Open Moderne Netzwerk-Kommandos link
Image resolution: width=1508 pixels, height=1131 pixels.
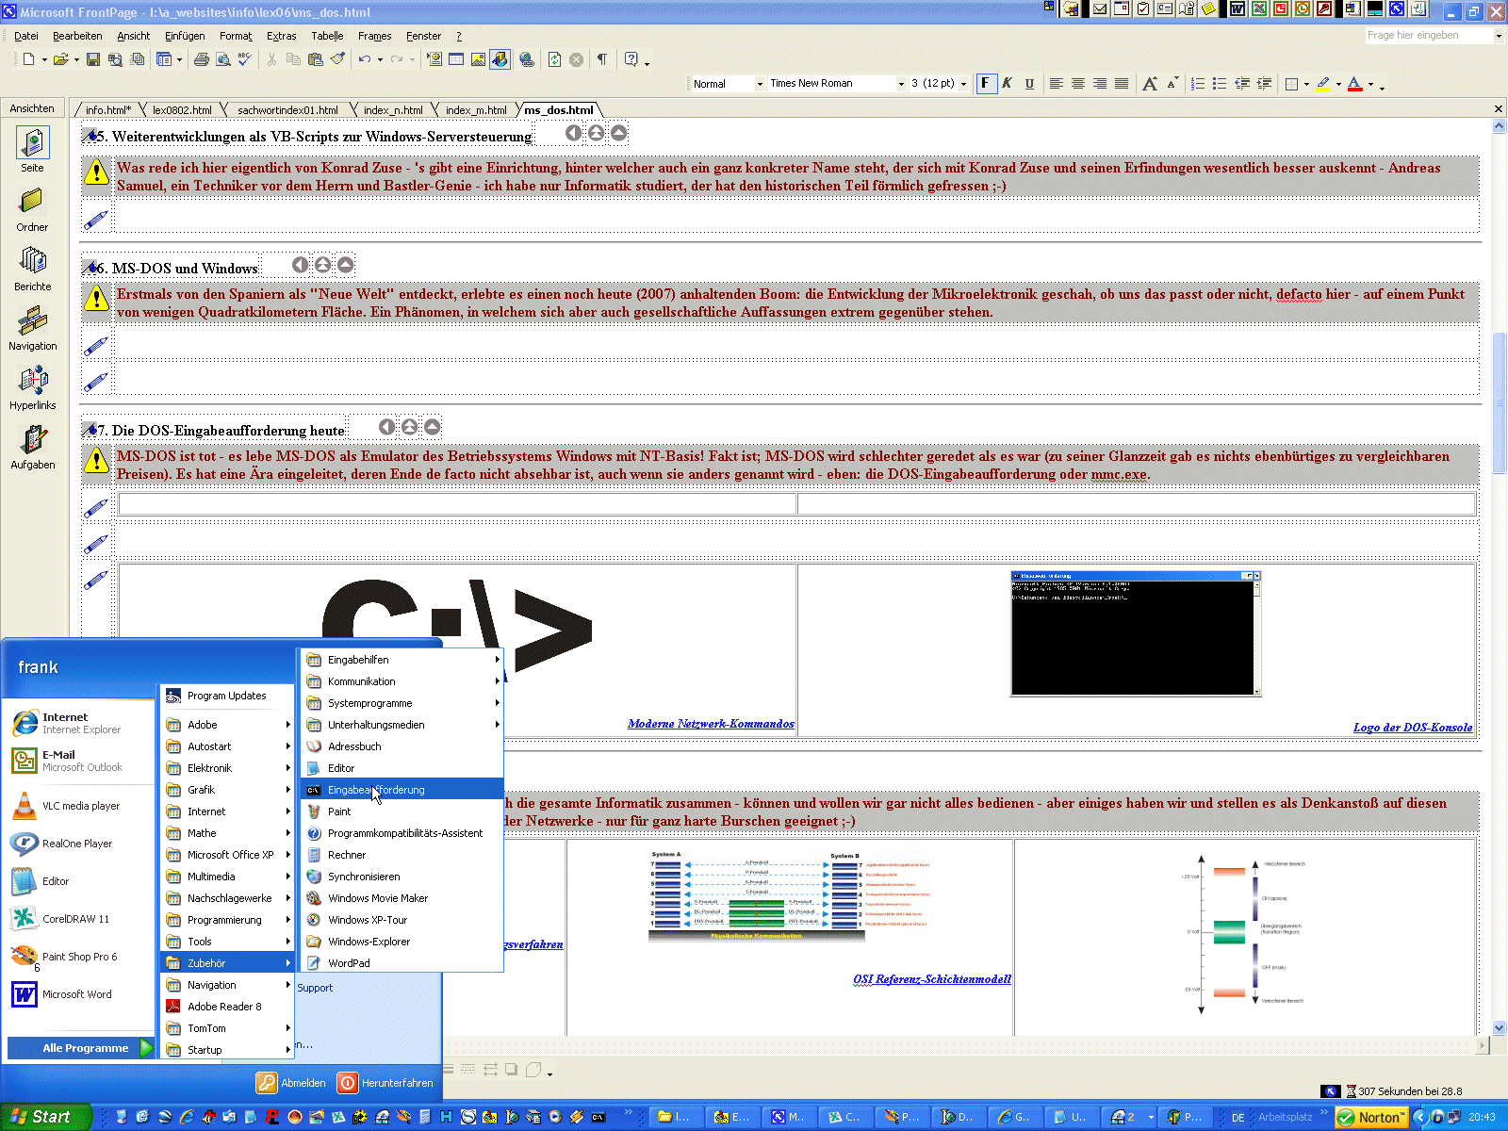click(x=711, y=724)
